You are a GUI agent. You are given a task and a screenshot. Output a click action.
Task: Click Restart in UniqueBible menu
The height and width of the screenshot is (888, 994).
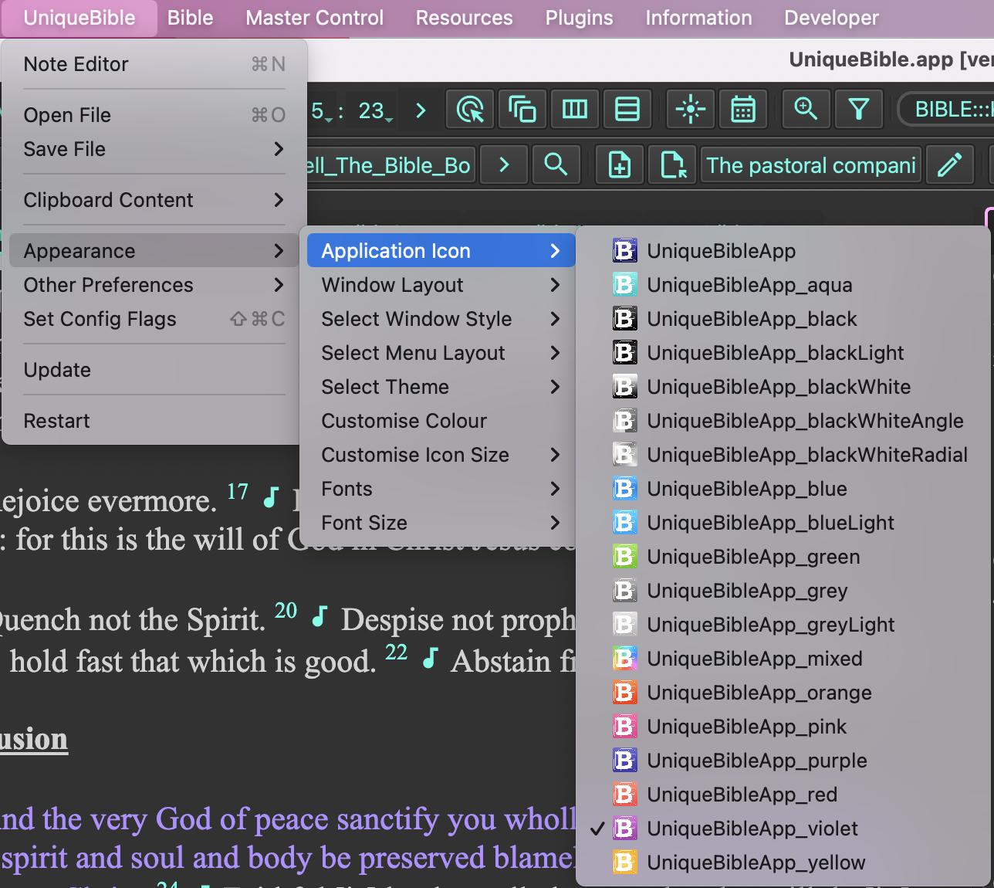pos(154,421)
